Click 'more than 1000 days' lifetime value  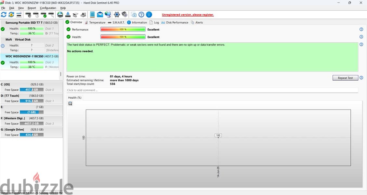[124, 80]
